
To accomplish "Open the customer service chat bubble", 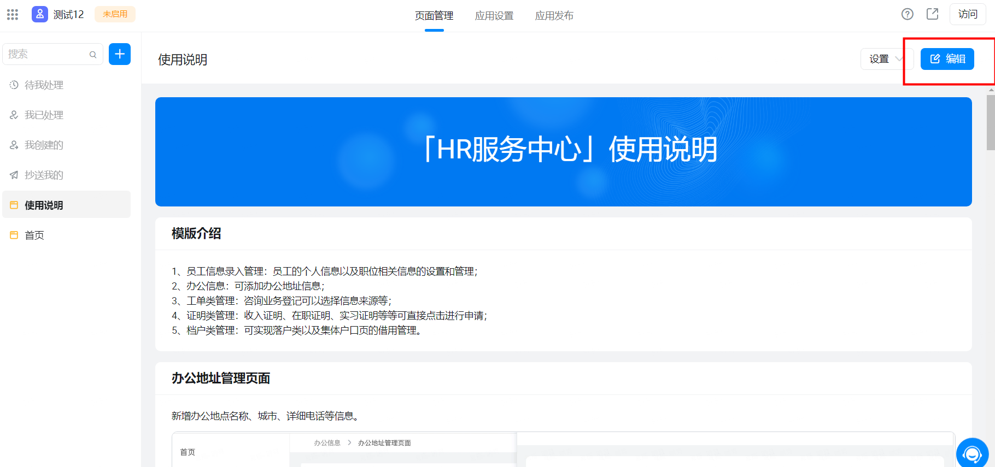I will 972,453.
